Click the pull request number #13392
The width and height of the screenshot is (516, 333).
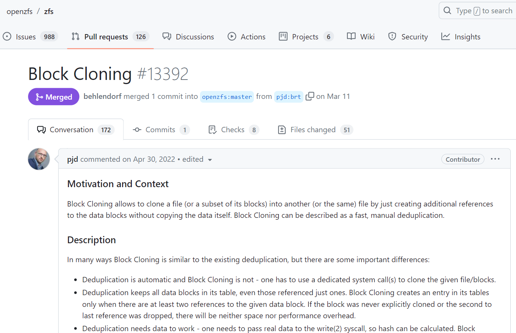(163, 74)
